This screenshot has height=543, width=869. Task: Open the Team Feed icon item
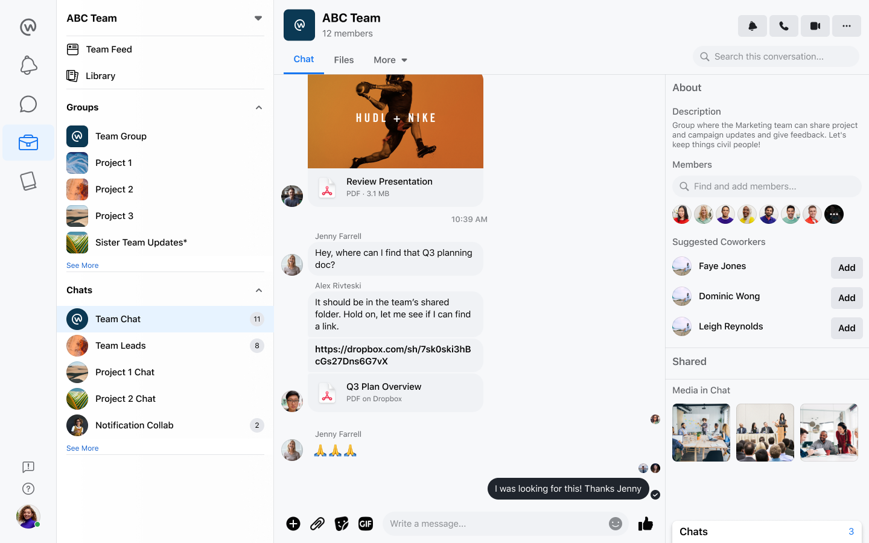tap(72, 49)
